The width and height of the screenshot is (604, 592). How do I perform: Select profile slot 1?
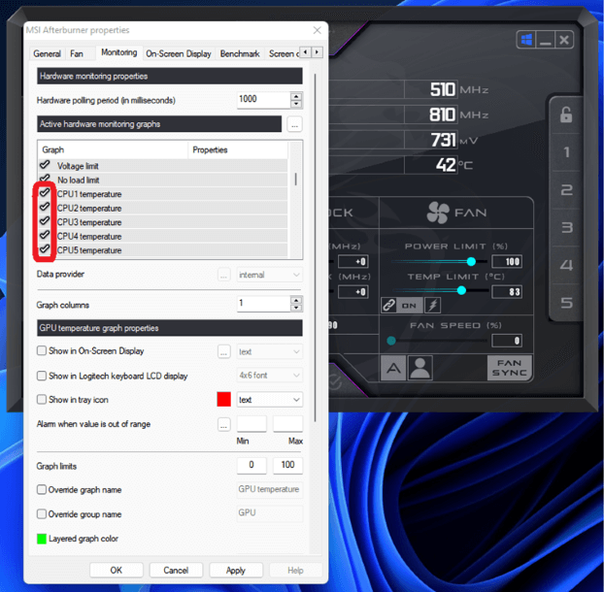566,152
